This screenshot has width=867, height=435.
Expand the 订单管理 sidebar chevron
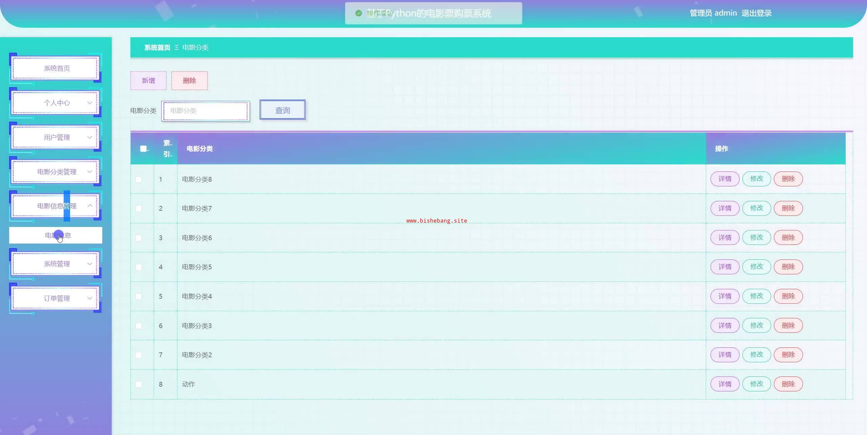(89, 298)
